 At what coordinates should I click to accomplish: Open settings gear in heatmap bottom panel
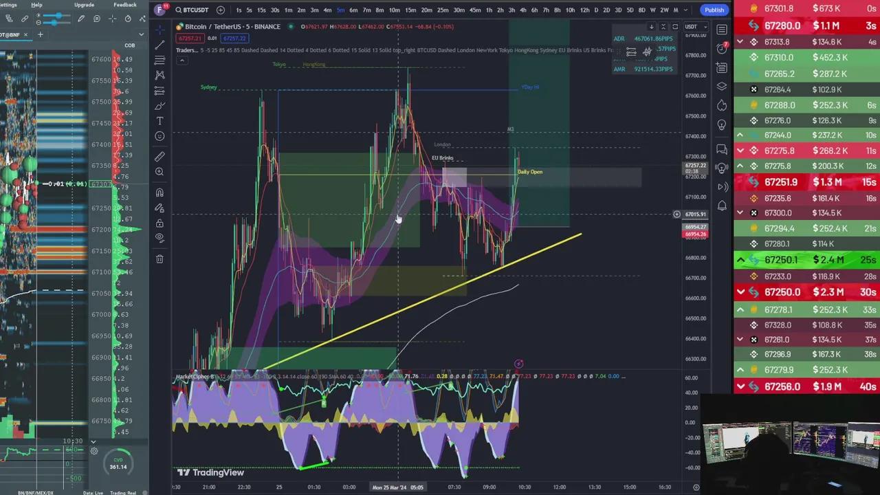click(x=94, y=452)
